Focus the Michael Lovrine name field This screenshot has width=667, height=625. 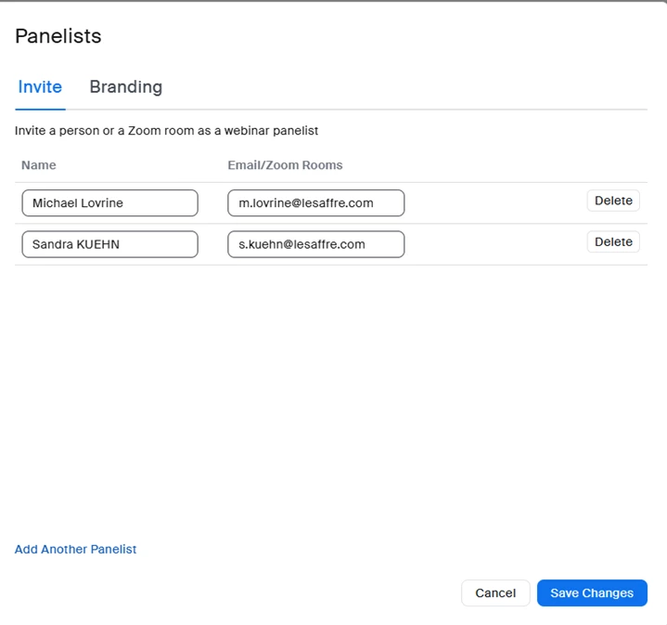[109, 202]
